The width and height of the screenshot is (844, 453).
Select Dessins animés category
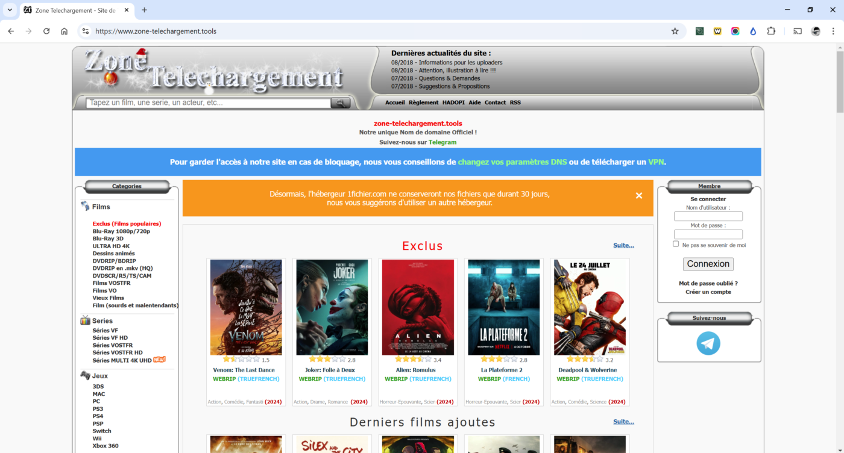tap(113, 254)
